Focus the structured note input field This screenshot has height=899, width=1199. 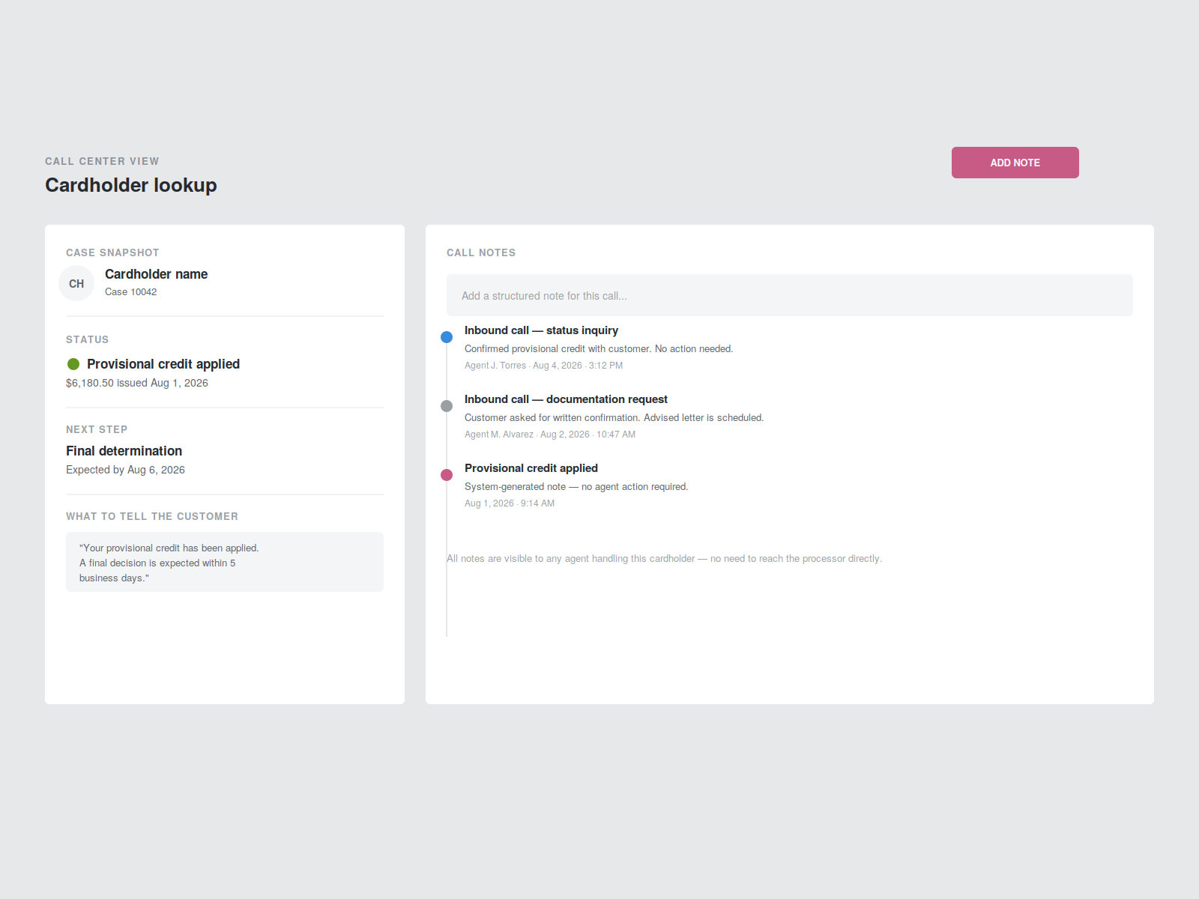click(x=790, y=295)
